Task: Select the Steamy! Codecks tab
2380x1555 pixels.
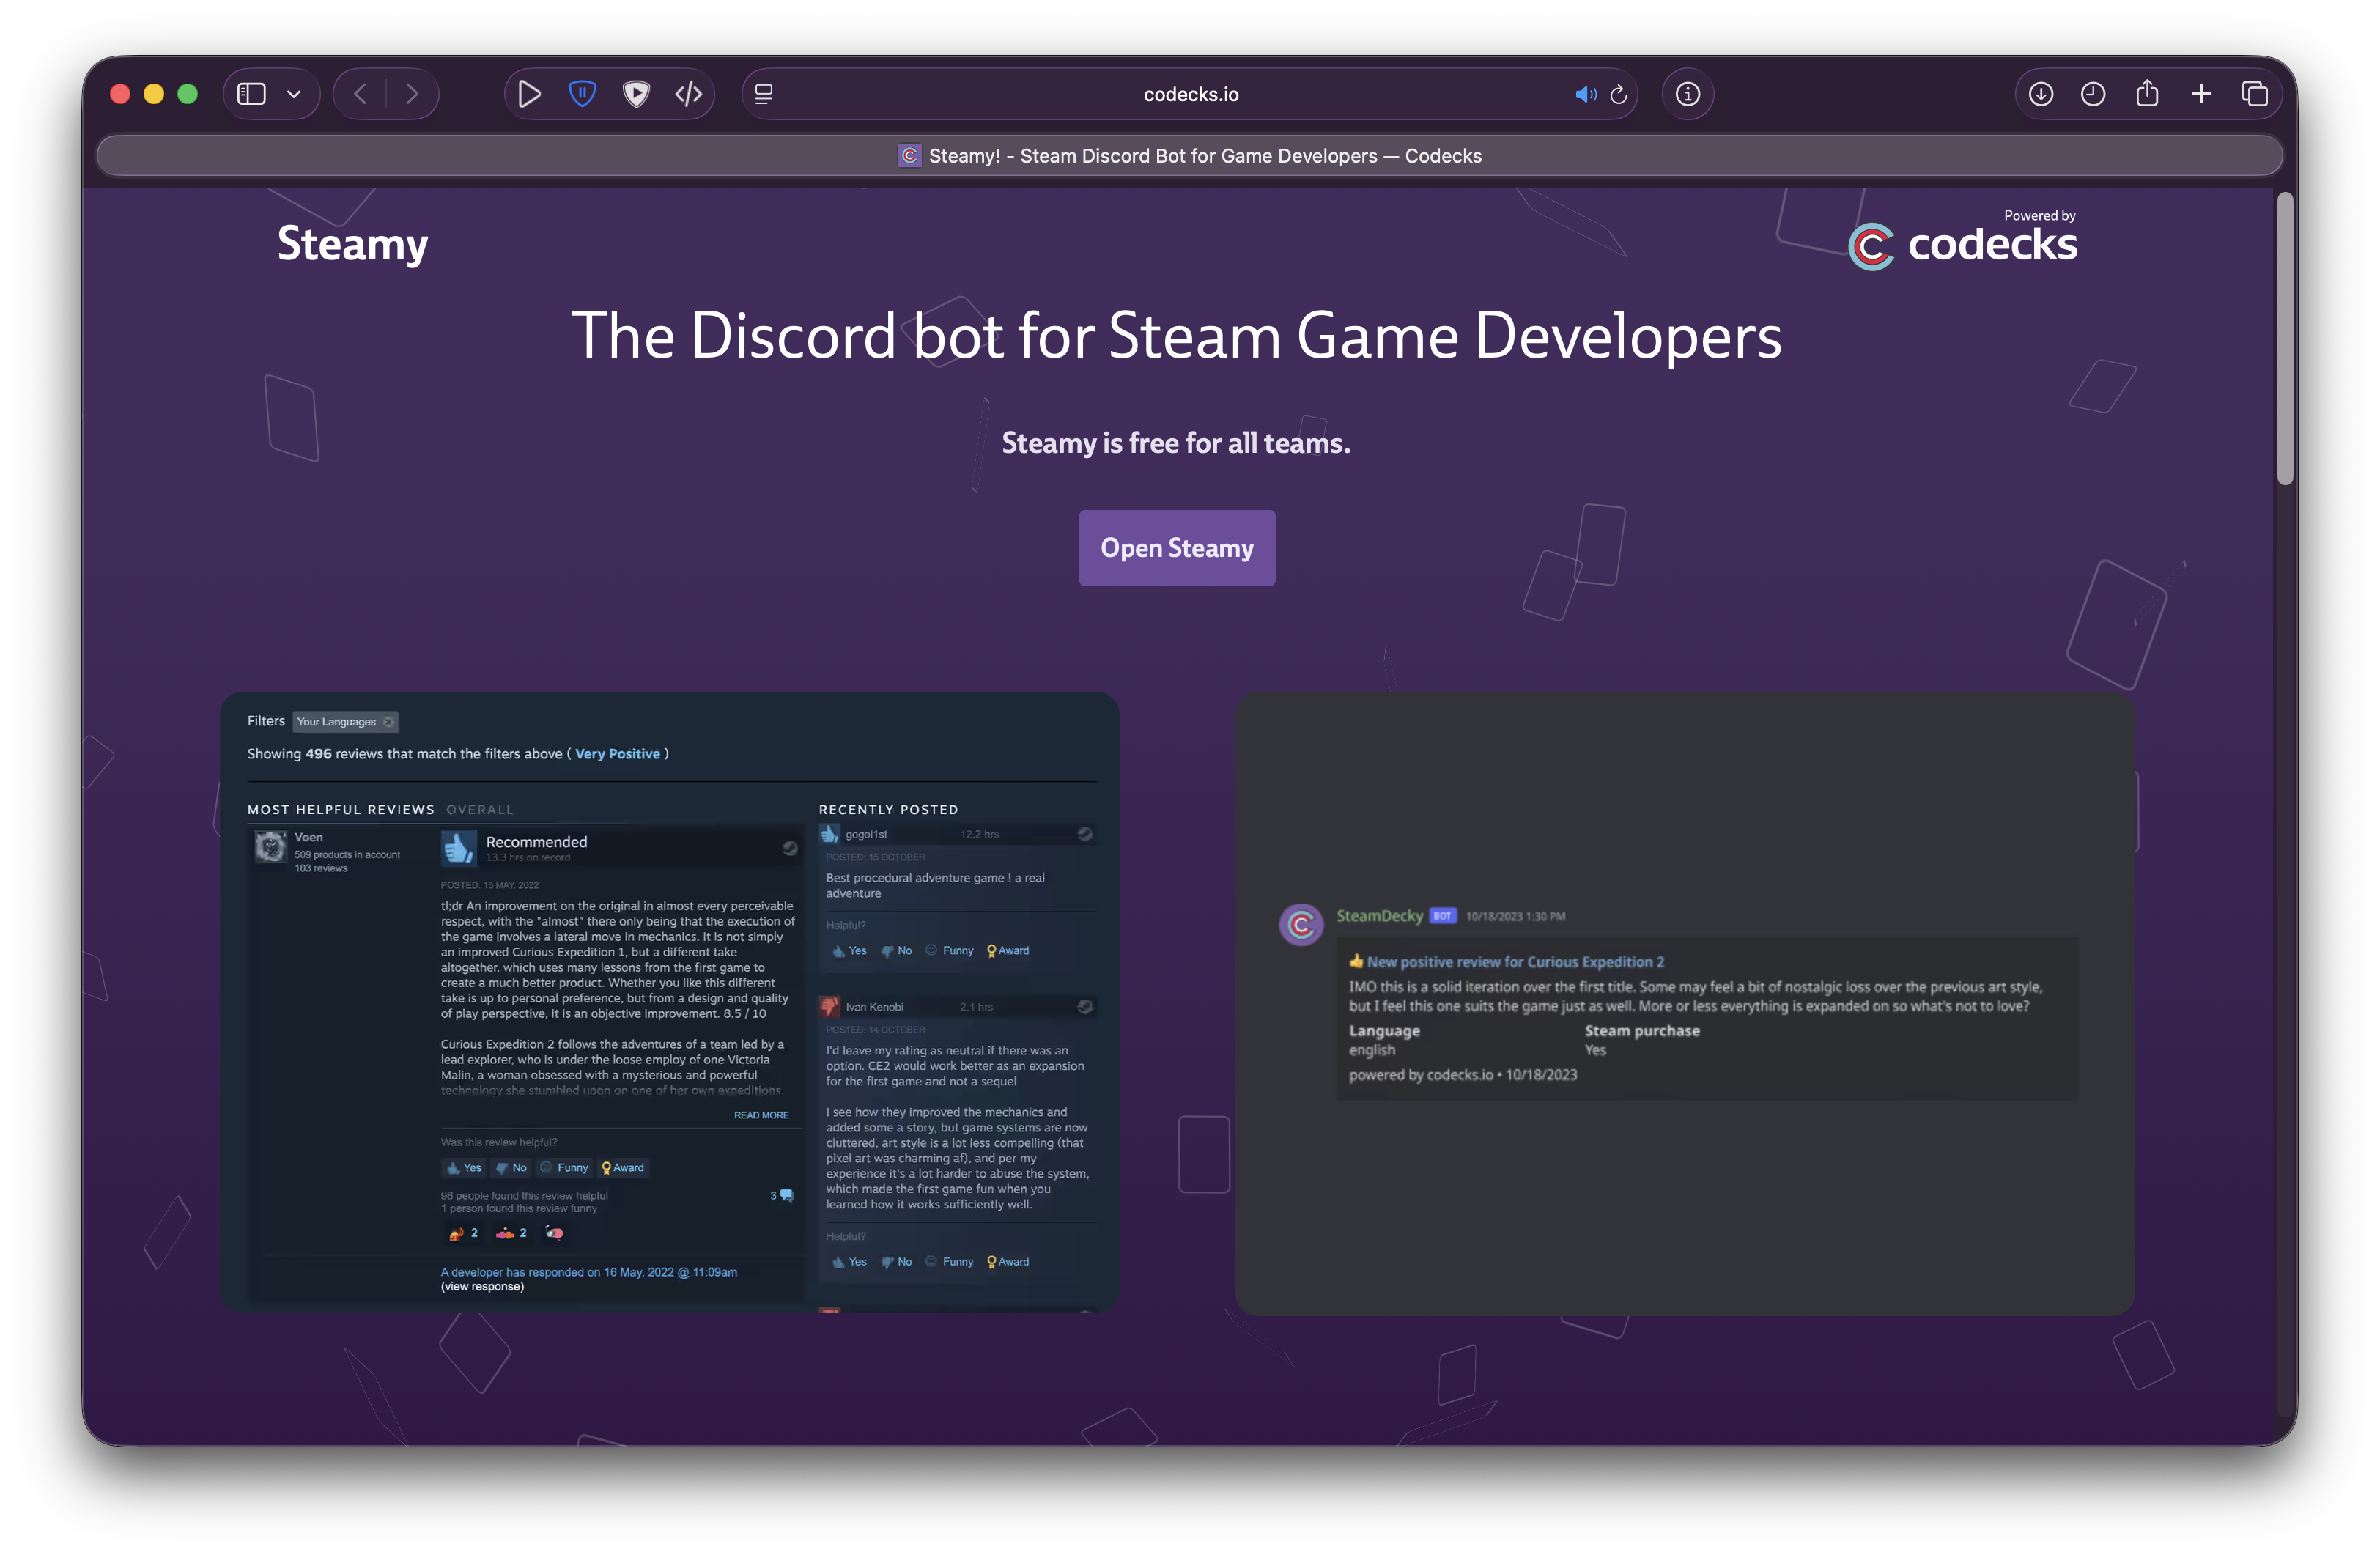Action: [1190, 156]
